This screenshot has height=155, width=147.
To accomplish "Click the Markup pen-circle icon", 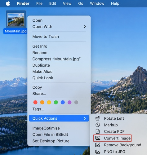I will 98,125.
